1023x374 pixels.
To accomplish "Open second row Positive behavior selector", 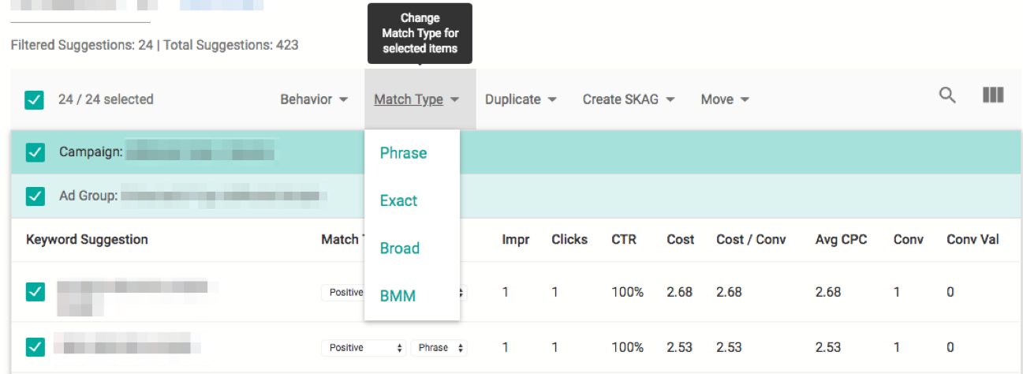I will tap(364, 348).
